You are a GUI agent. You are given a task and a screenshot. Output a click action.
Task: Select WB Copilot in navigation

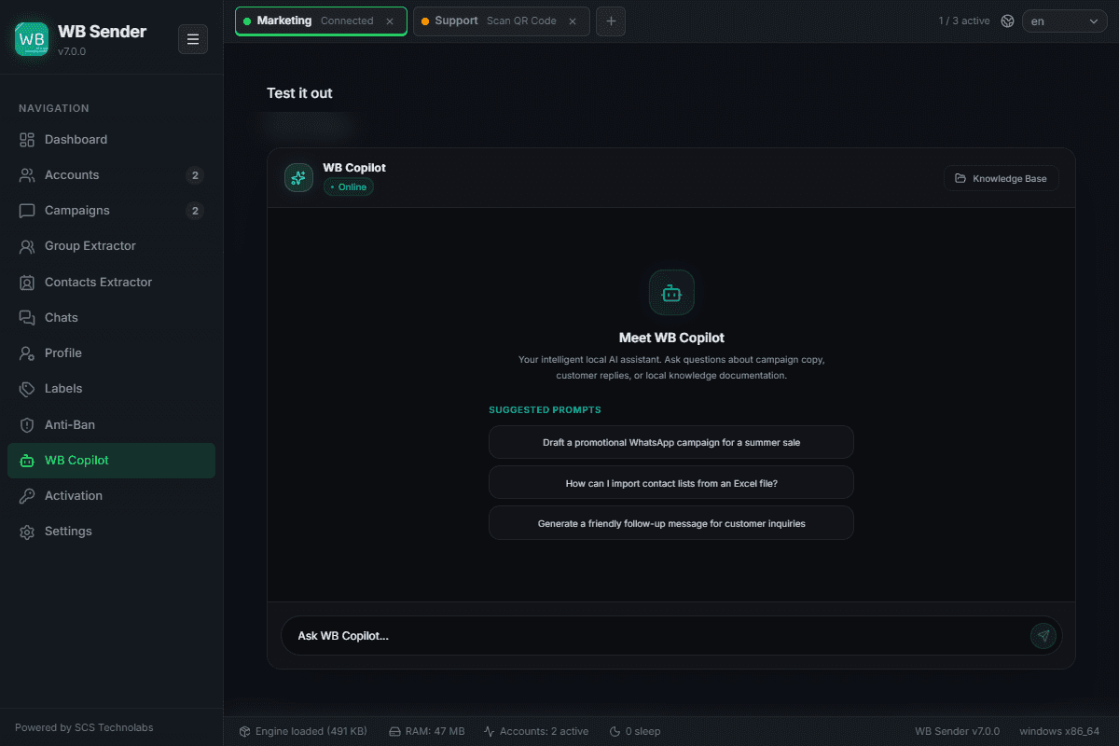click(111, 461)
